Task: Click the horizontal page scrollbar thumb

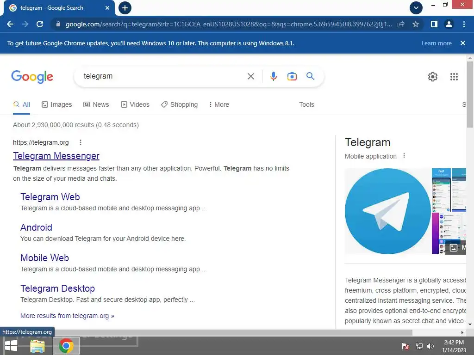Action: (x=233, y=332)
